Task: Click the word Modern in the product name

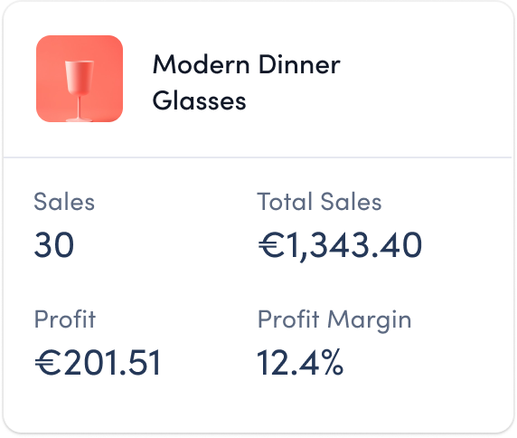Action: [x=202, y=64]
